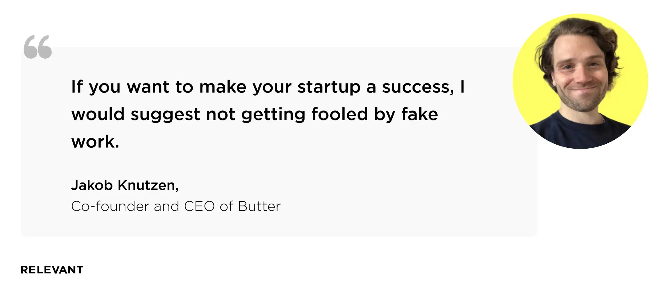Click the word getting in the quote
This screenshot has height=288, width=668.
tap(273, 115)
